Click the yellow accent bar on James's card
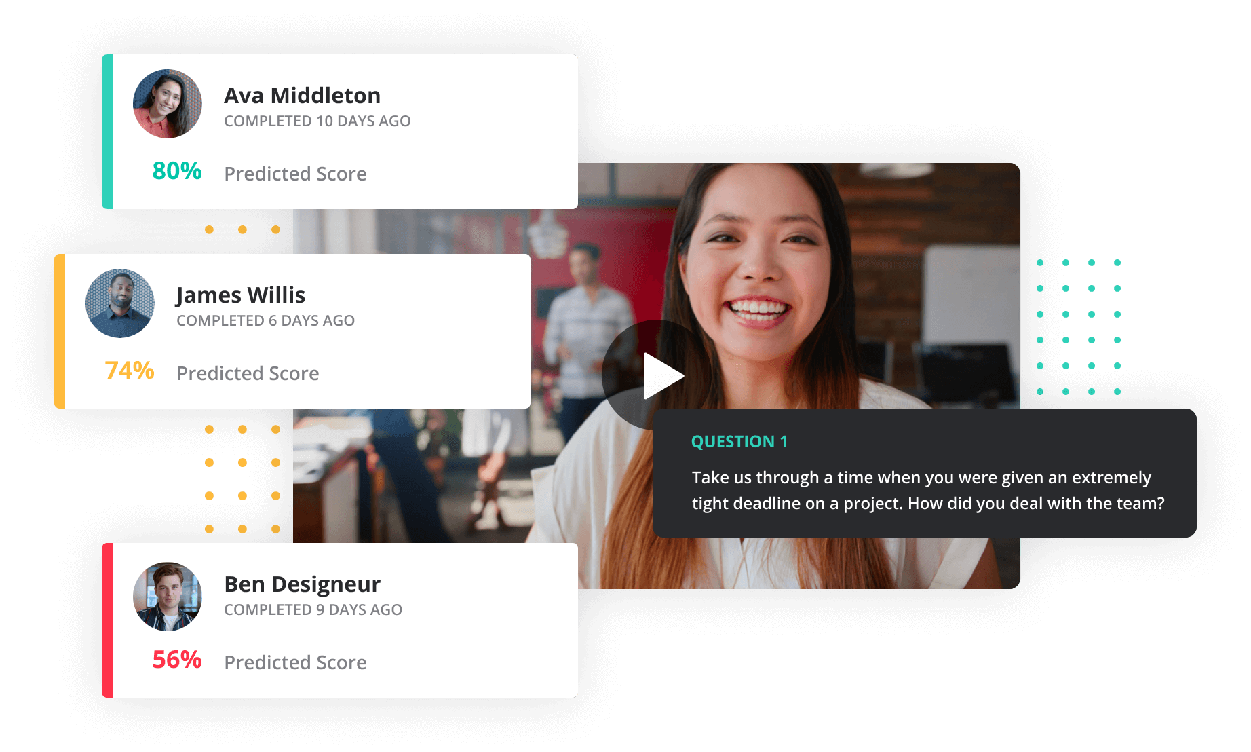The image size is (1251, 752). (60, 331)
